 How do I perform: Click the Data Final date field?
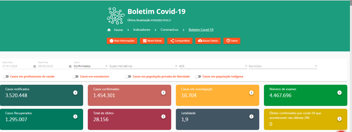(x=53, y=66)
